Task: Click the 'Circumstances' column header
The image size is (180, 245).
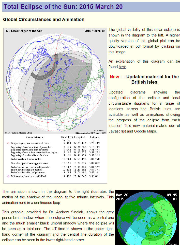Action: [35, 137]
